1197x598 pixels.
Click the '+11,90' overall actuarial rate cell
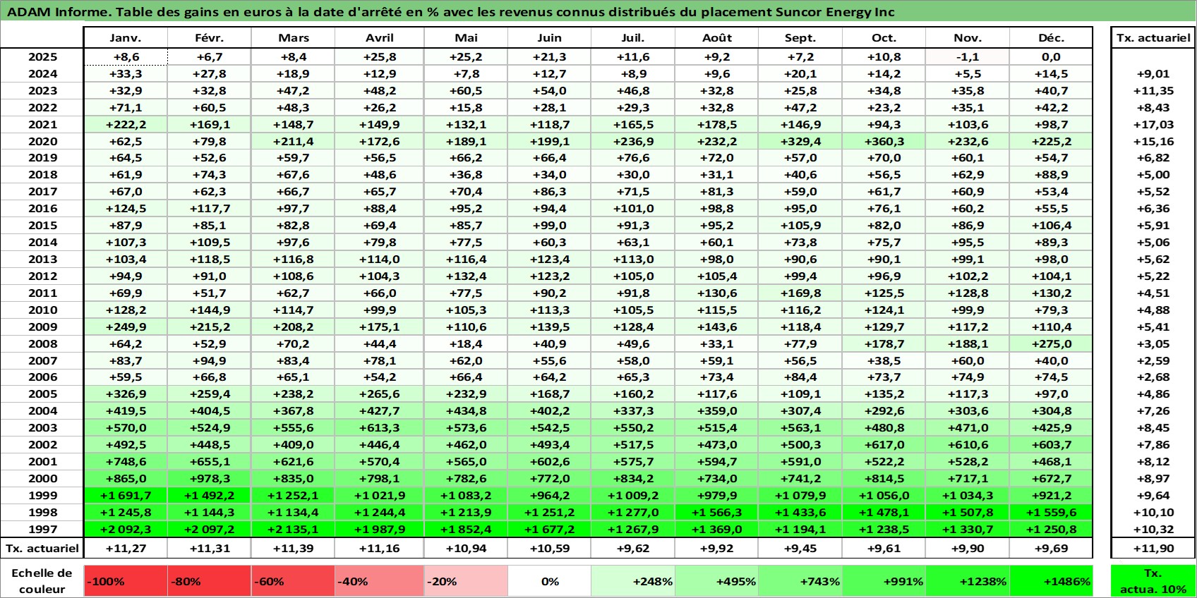pos(1153,548)
